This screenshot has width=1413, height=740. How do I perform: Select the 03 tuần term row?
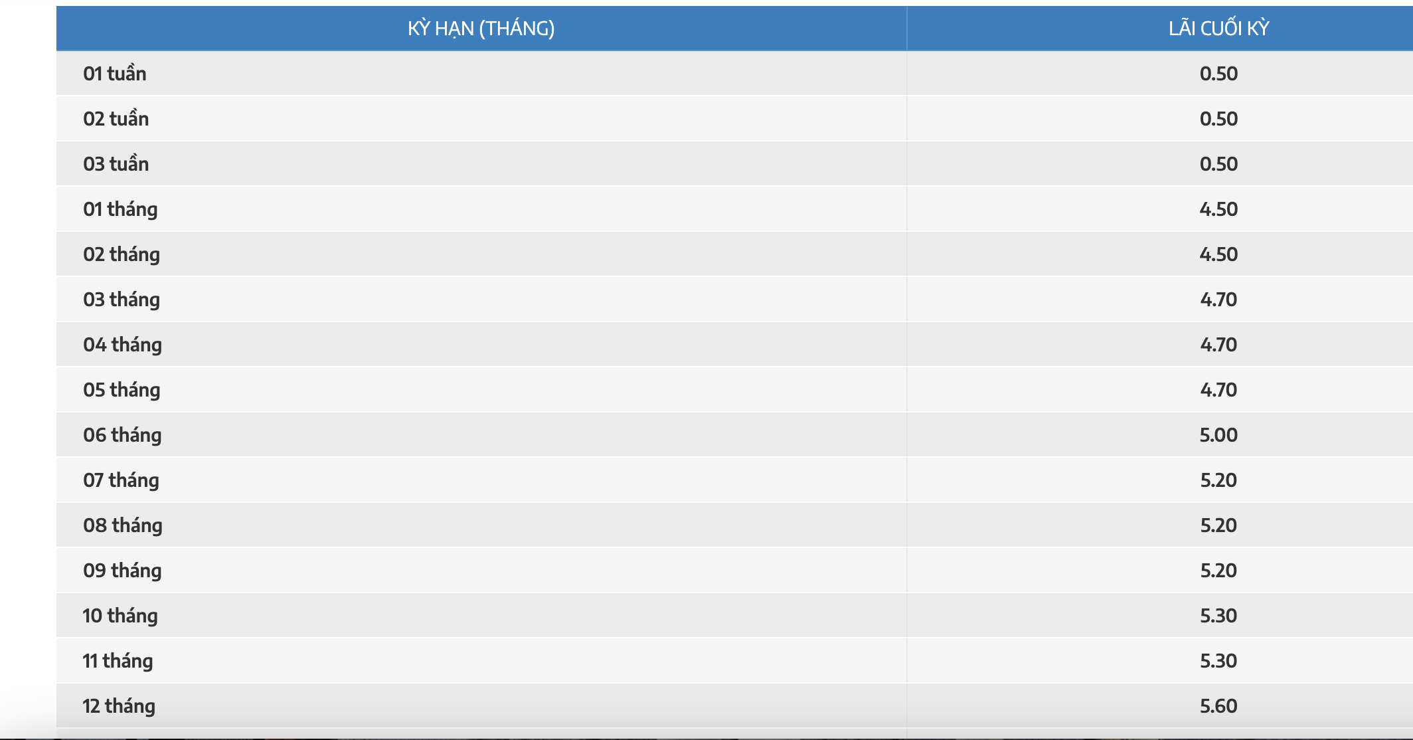tap(734, 163)
